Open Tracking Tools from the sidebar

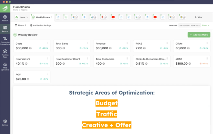coord(5,53)
